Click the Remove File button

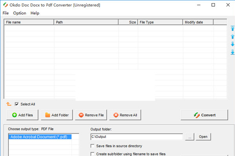(91, 115)
